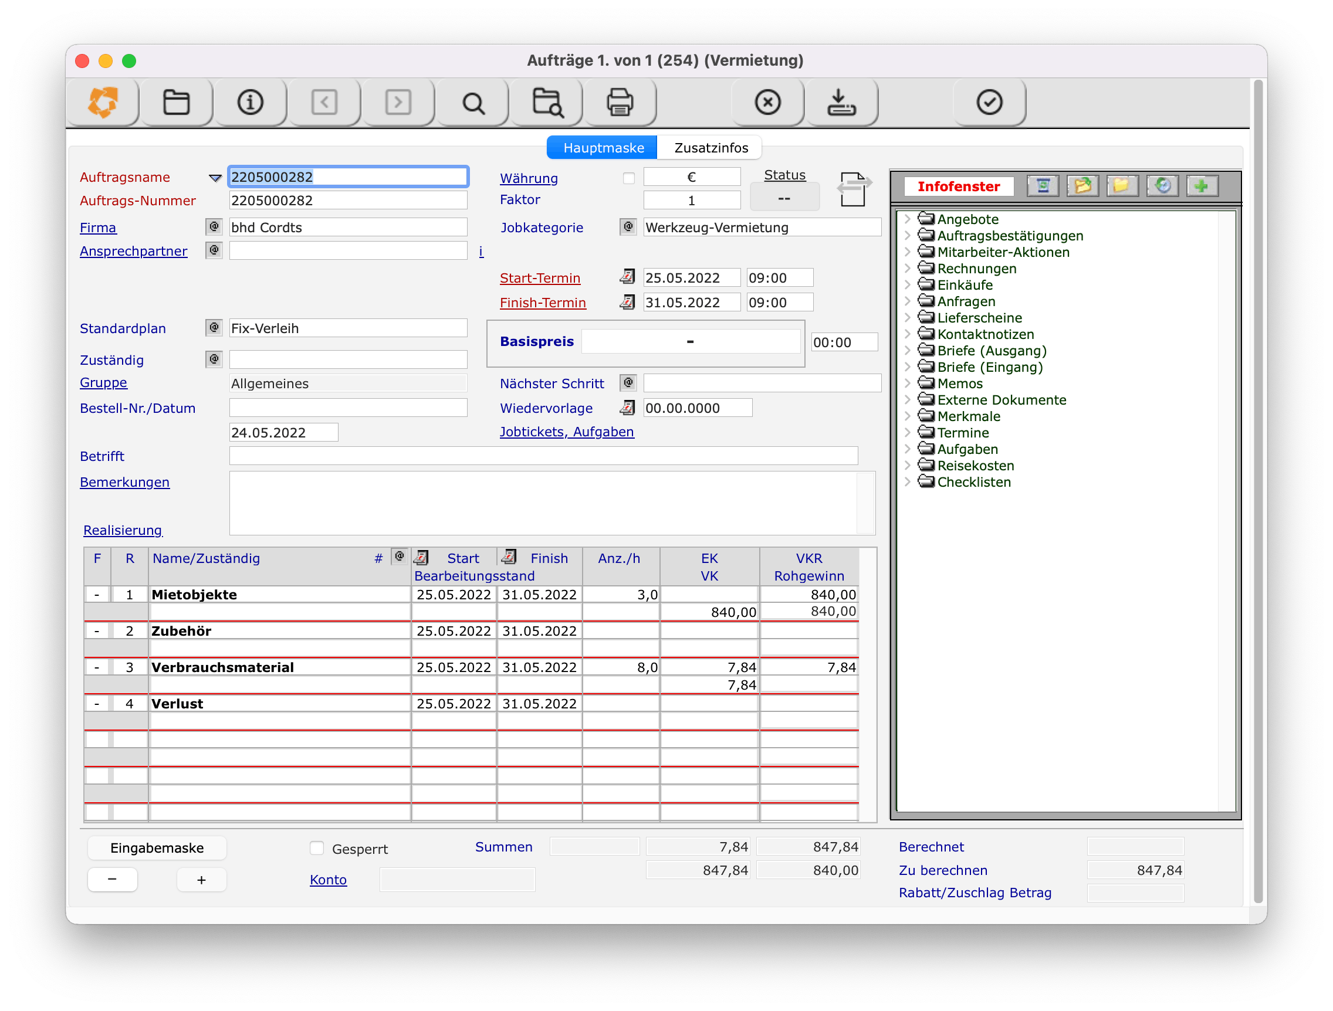The width and height of the screenshot is (1333, 1011).
Task: Expand the Rechnungen tree folder
Action: point(907,268)
